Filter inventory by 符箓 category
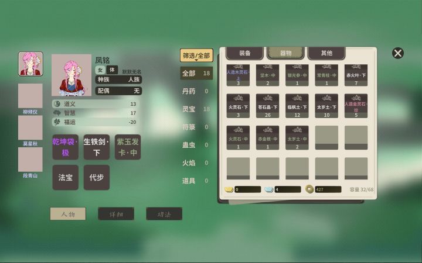The width and height of the screenshot is (422, 263). (196, 127)
